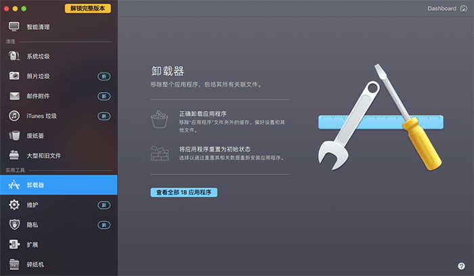Screen dimensions: 474x276
Task: Switch to 智能清理 sidebar item
Action: point(59,26)
